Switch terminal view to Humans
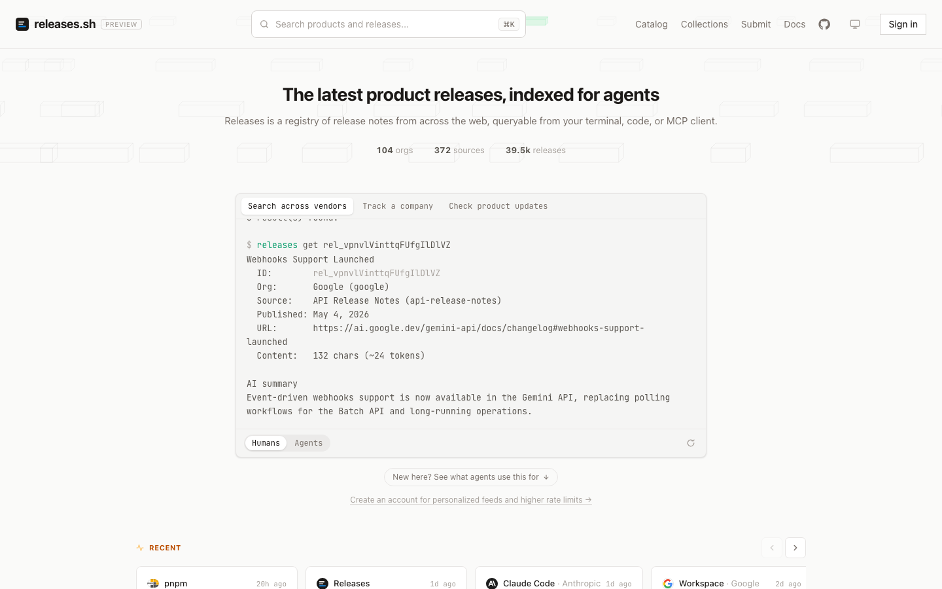 click(266, 443)
